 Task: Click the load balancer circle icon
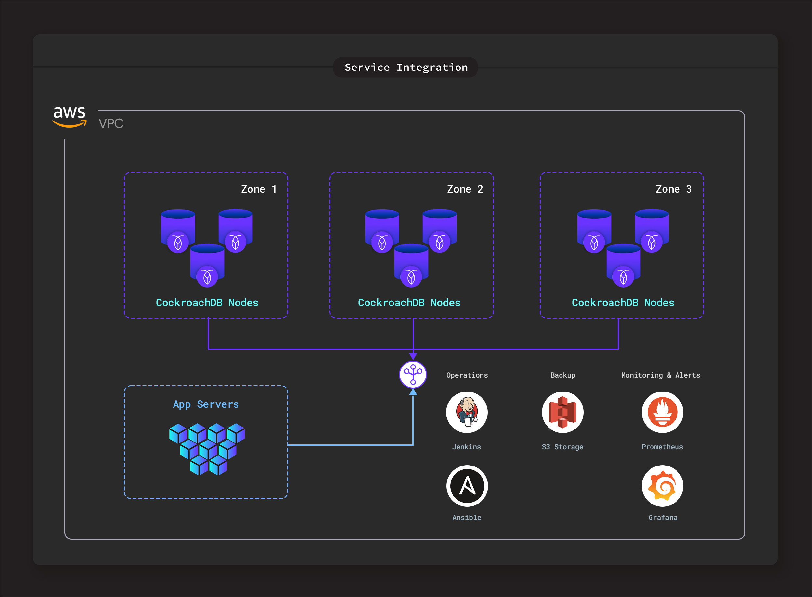point(413,374)
